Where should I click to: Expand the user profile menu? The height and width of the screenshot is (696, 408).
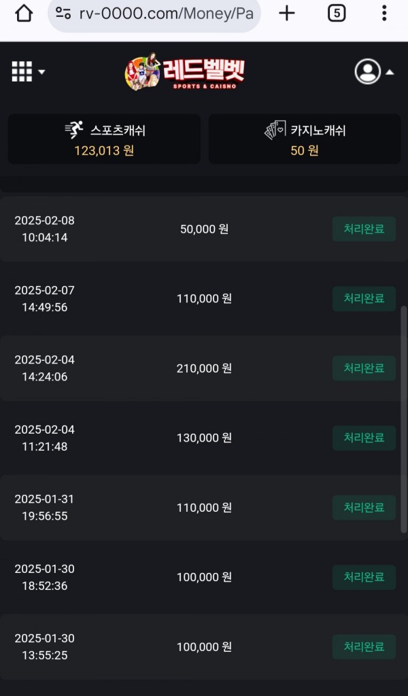pyautogui.click(x=373, y=71)
